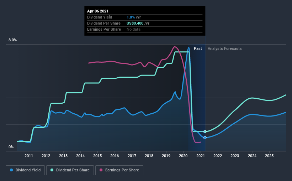Toggle the Dividend Yield legend button

26,170
